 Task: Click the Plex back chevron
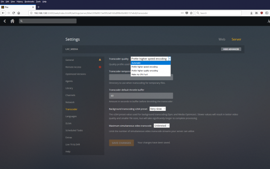(4, 21)
